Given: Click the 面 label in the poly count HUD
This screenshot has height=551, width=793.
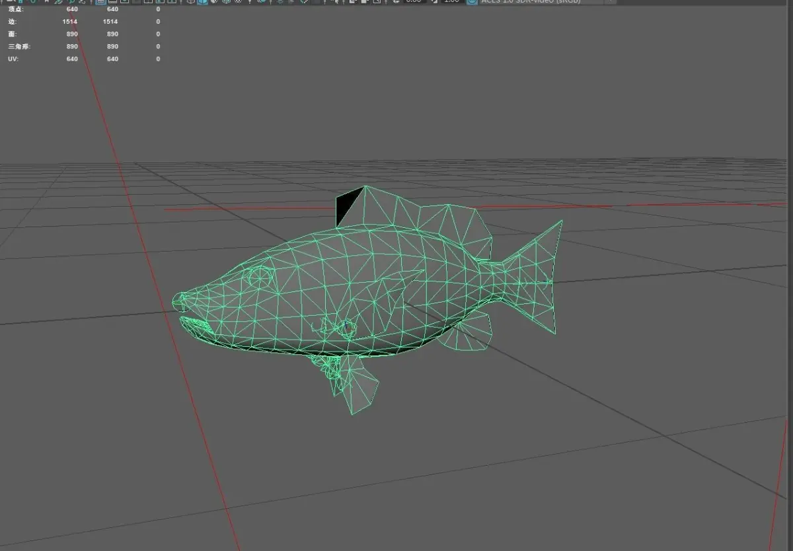Looking at the screenshot, I should point(11,34).
